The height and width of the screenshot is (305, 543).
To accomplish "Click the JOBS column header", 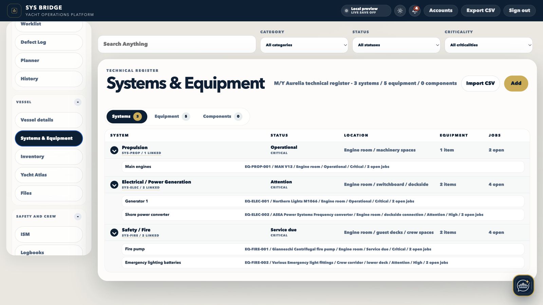I will pyautogui.click(x=494, y=136).
